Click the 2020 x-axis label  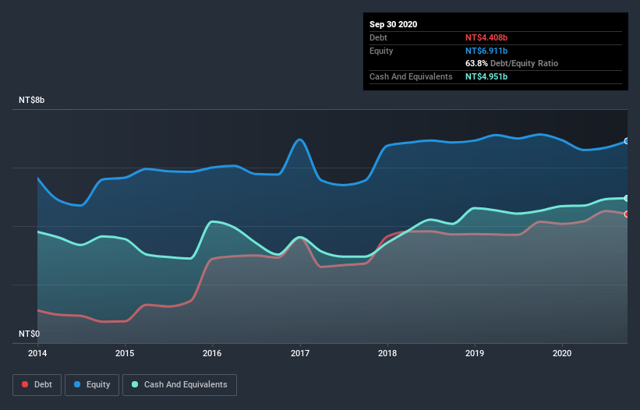[x=562, y=353]
